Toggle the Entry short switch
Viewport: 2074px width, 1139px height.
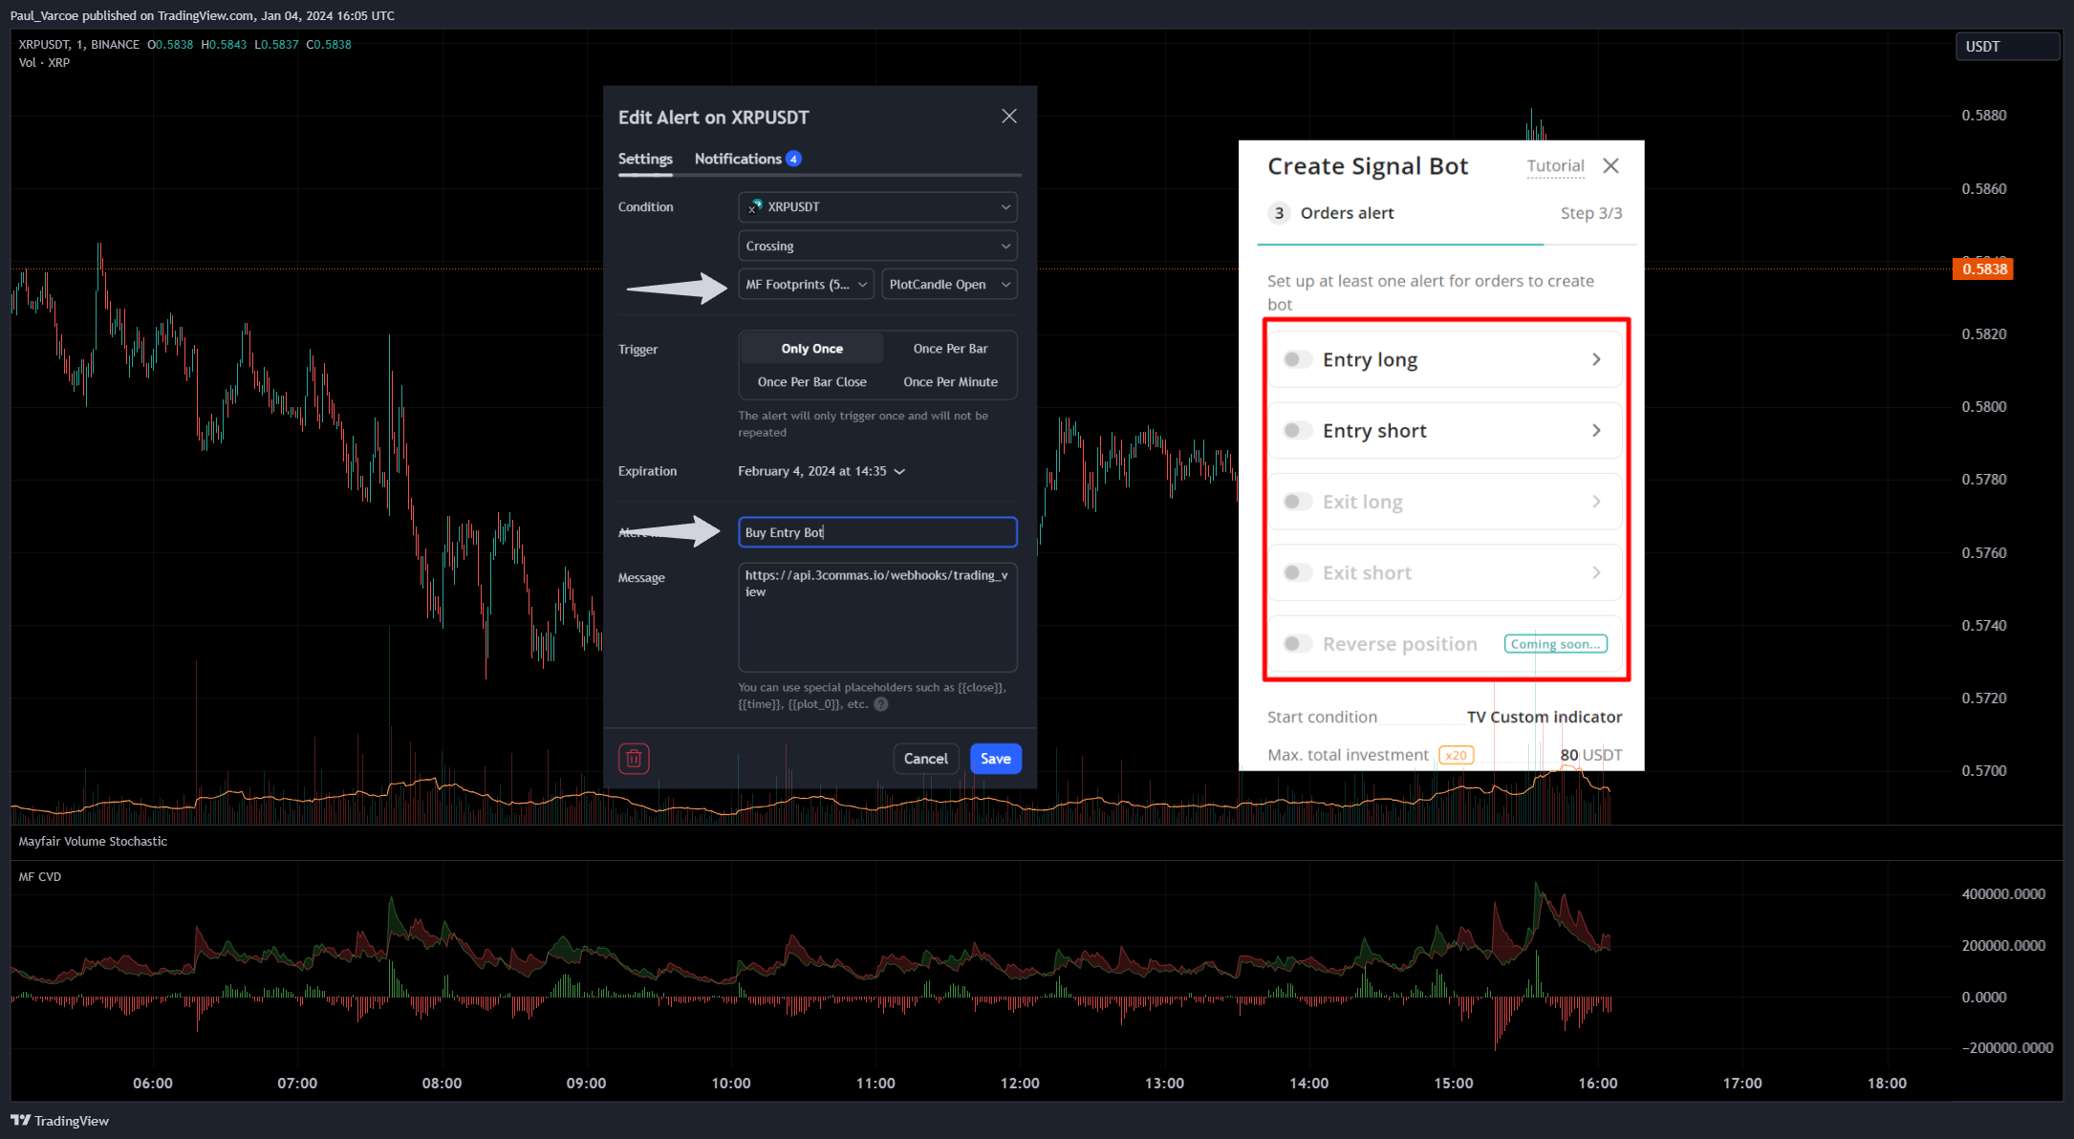coord(1297,431)
